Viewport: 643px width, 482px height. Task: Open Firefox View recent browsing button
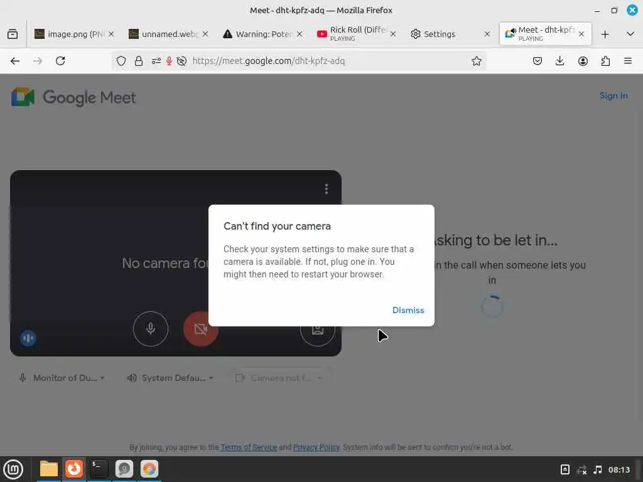tap(13, 34)
